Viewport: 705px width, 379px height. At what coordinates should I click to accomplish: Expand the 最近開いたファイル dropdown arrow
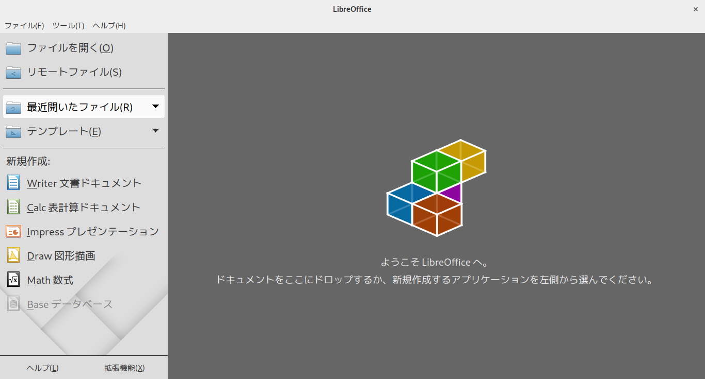point(156,107)
